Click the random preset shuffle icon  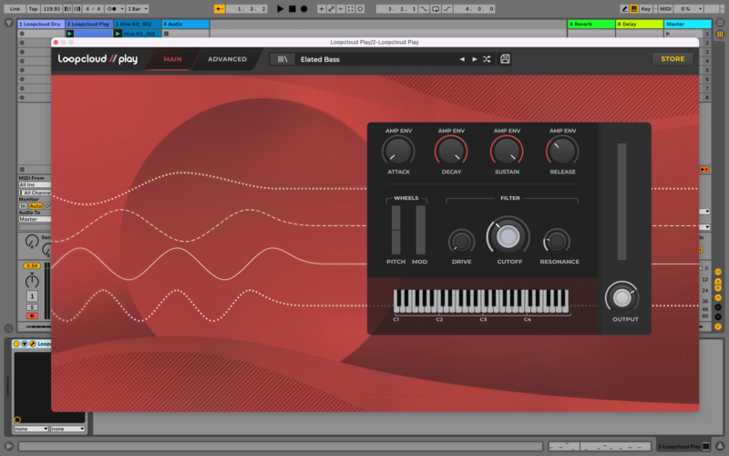point(487,59)
